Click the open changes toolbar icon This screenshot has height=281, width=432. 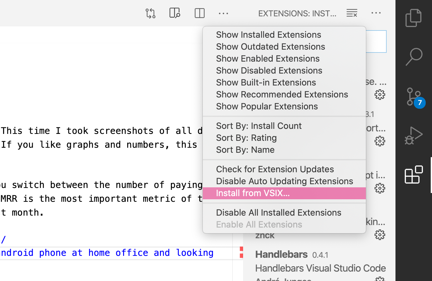(150, 13)
